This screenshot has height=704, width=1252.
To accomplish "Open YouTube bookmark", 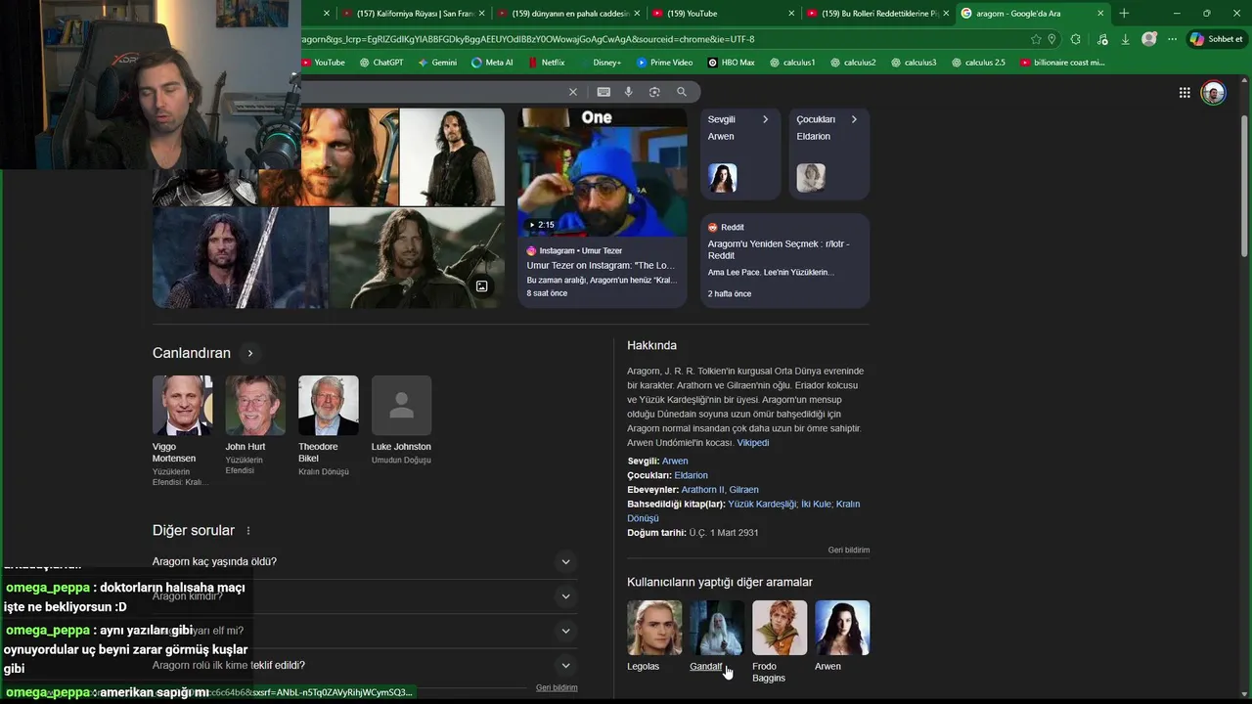I will 324,63.
